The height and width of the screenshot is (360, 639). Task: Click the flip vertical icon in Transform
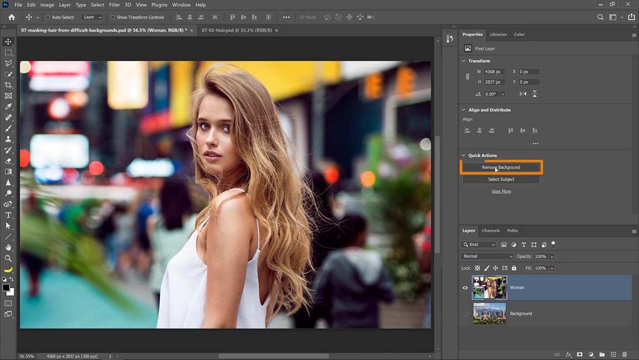(535, 94)
